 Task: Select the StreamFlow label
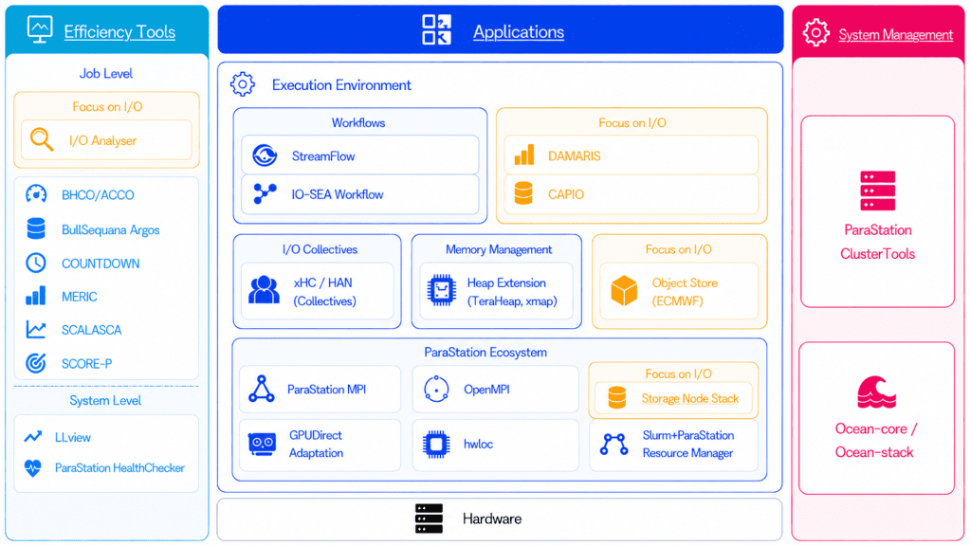tap(323, 156)
